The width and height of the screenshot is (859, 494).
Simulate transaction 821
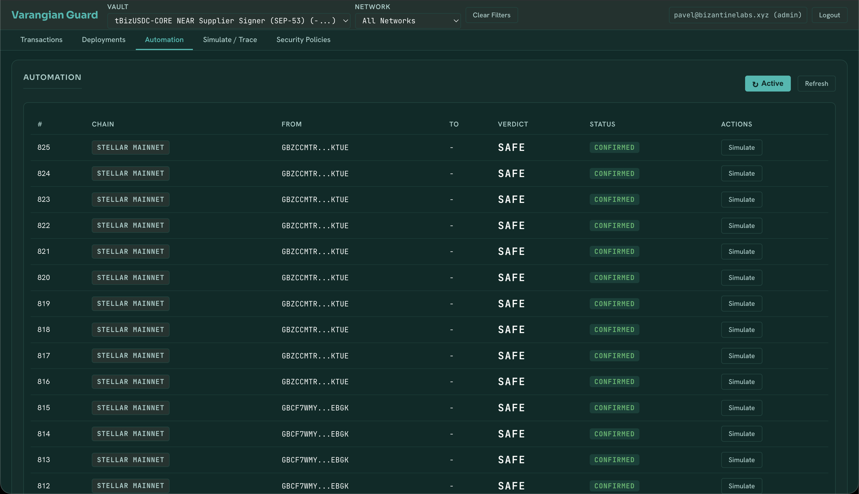[x=741, y=252]
